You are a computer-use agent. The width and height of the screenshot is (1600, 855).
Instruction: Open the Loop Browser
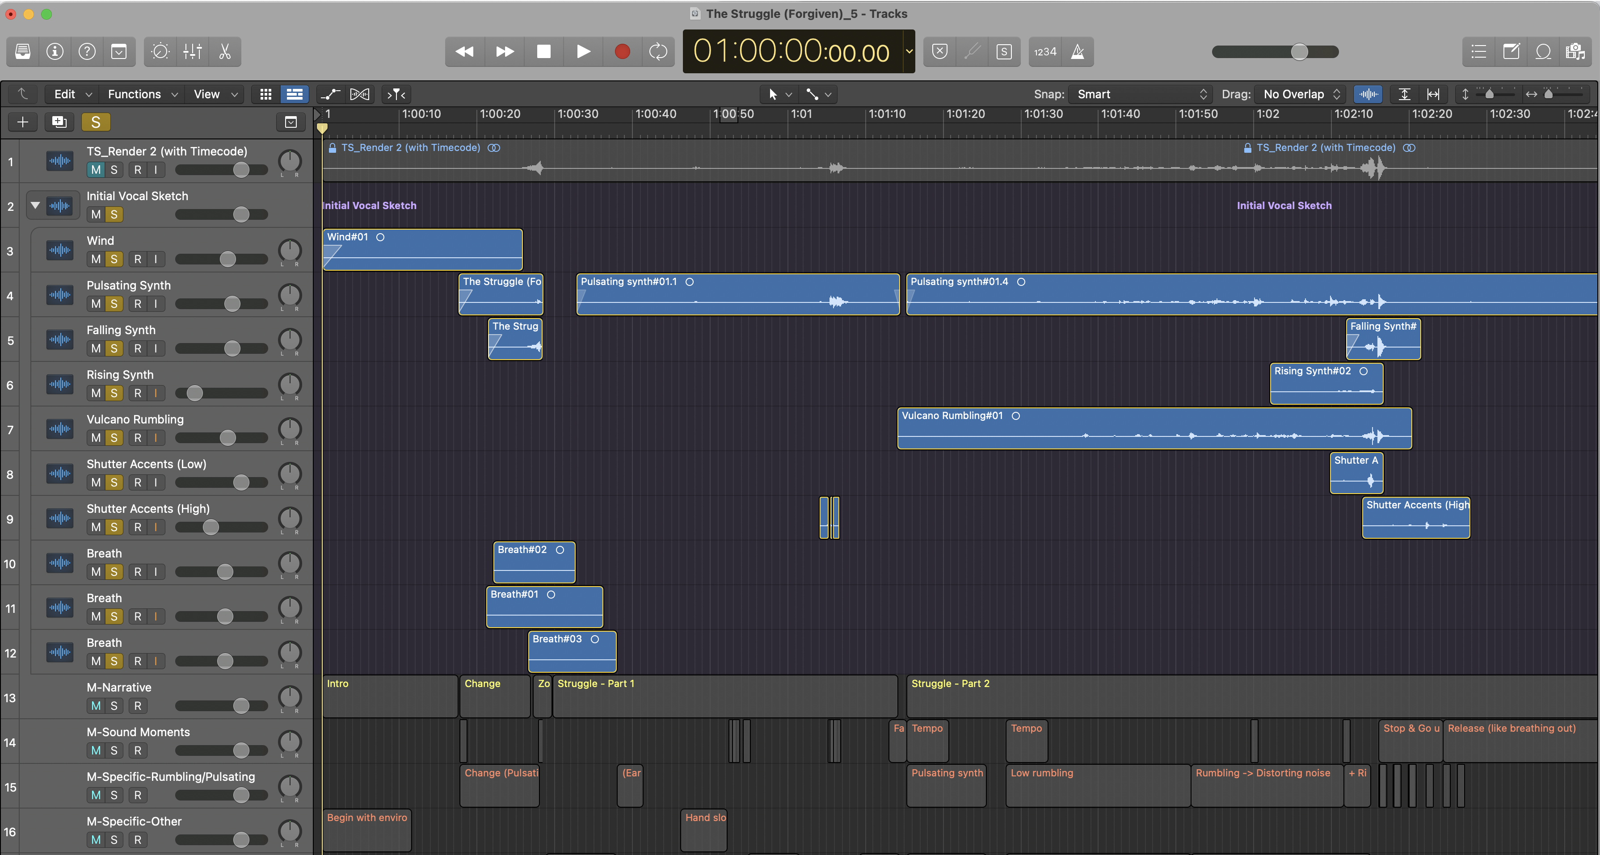1544,51
